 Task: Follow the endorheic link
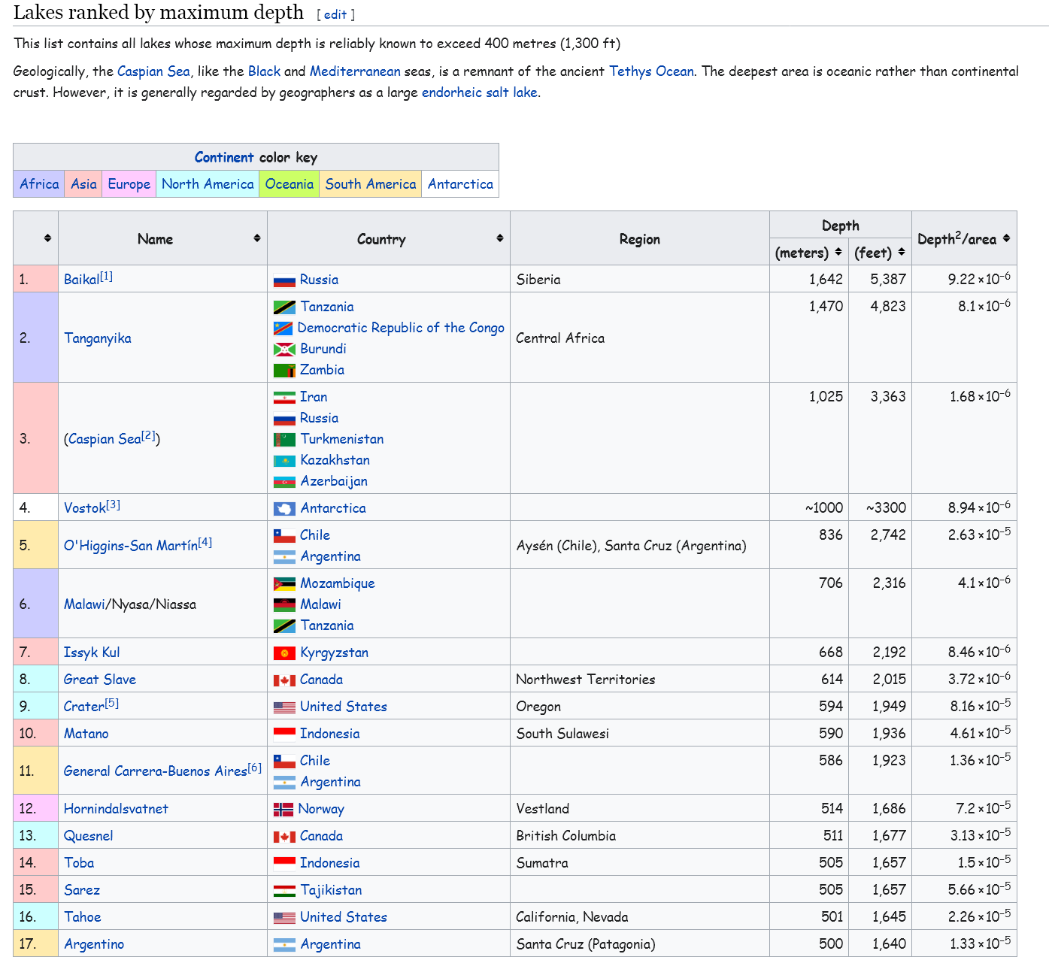click(x=450, y=92)
